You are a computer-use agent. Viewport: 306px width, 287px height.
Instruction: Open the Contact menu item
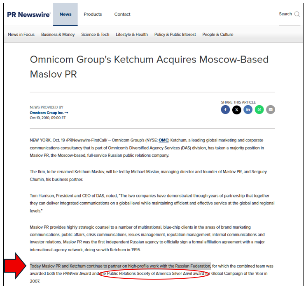pyautogui.click(x=122, y=14)
